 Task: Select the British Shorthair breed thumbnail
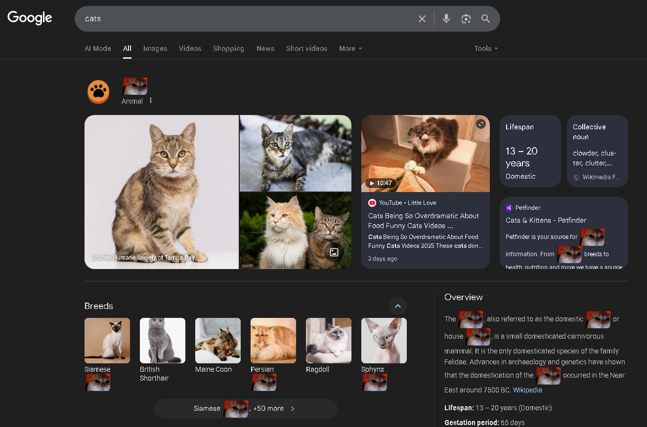[x=163, y=341]
